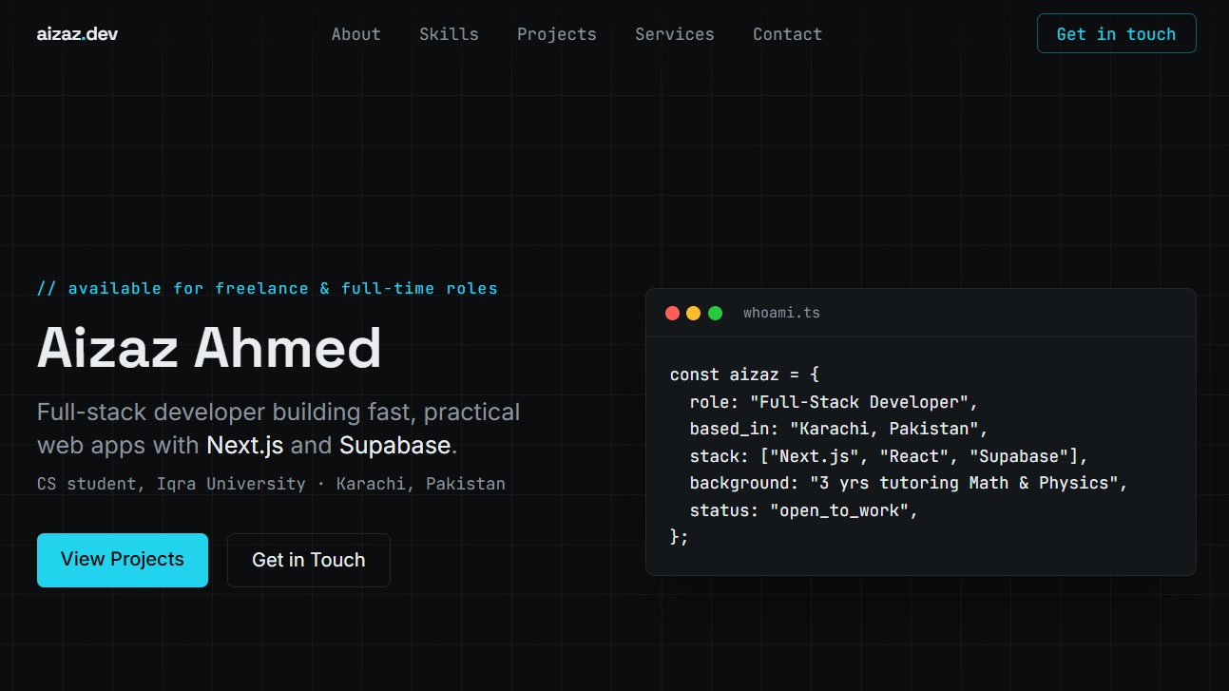This screenshot has height=691, width=1229.
Task: Click the yellow dot in code window
Action: (694, 313)
